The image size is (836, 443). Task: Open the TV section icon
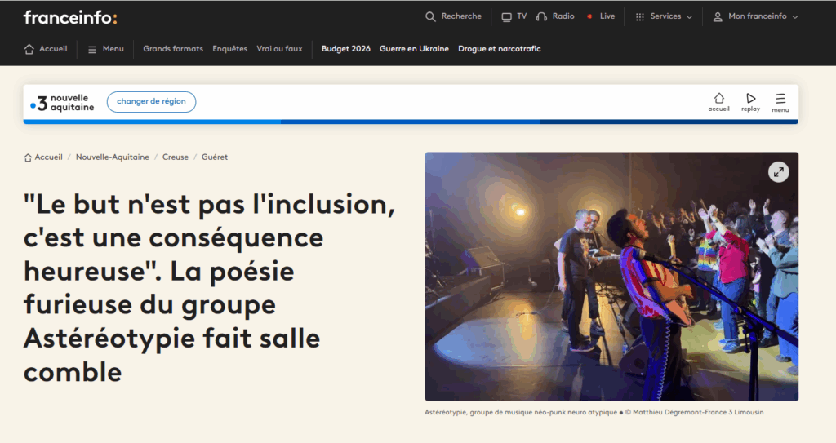point(506,16)
